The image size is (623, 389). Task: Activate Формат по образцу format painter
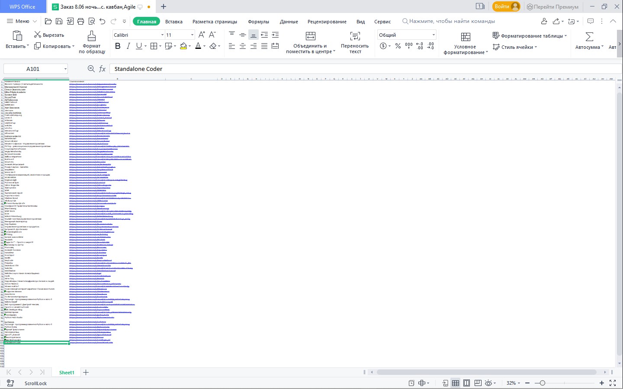tap(92, 42)
